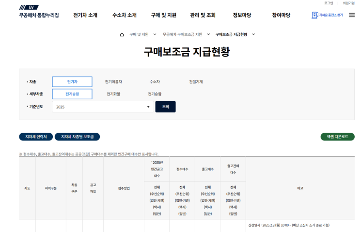360x232 pixels.
Task: Click the 시도 column header
Action: (27, 188)
